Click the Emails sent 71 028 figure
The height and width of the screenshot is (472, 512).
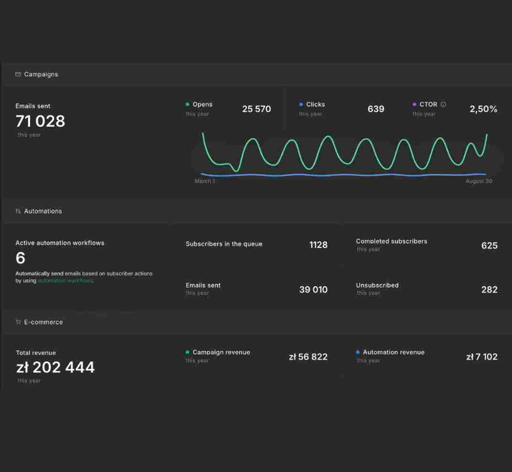click(x=40, y=121)
